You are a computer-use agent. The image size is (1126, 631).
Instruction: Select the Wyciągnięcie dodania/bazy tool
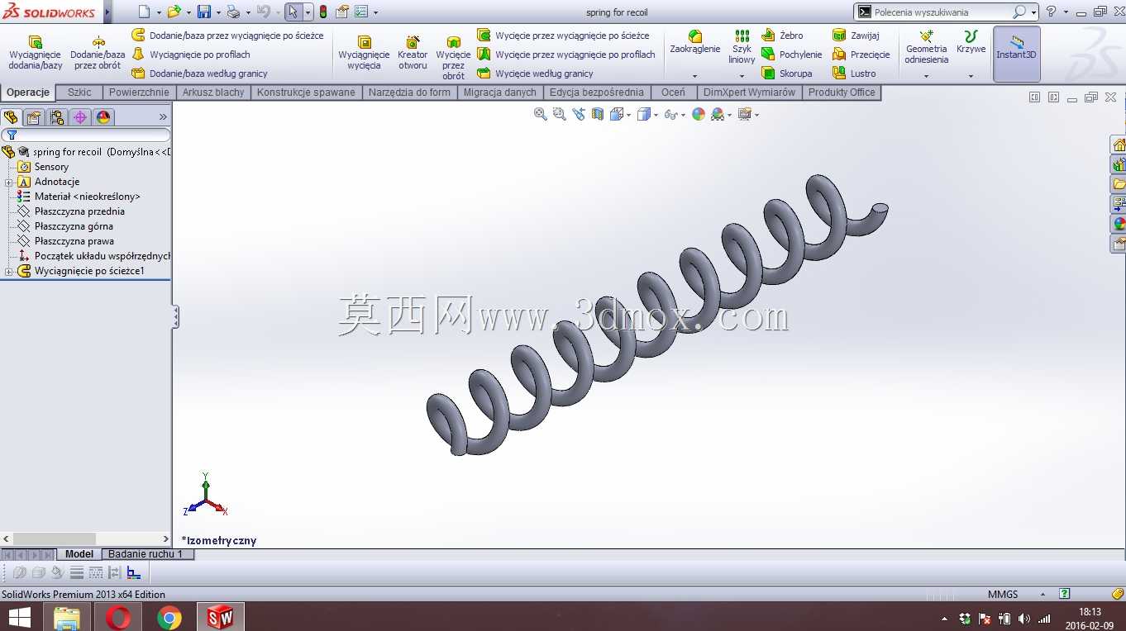36,53
